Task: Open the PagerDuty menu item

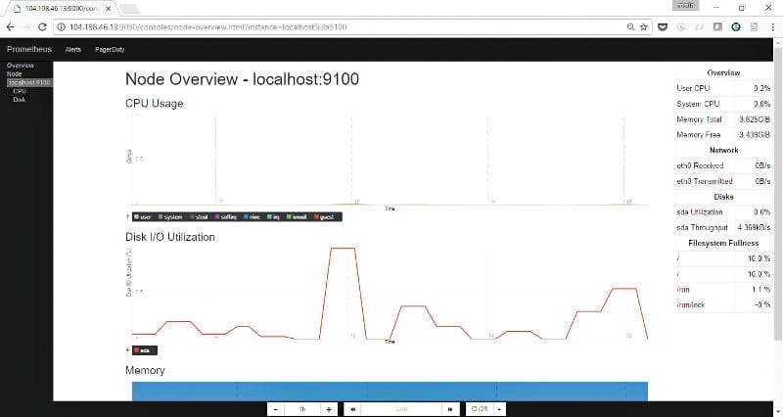Action: click(110, 50)
